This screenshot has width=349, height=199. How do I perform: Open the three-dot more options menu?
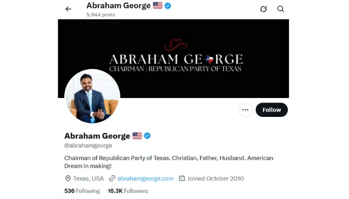245,110
